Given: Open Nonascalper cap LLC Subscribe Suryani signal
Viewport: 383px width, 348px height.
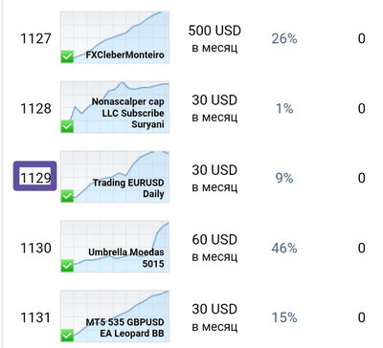Looking at the screenshot, I should 115,107.
